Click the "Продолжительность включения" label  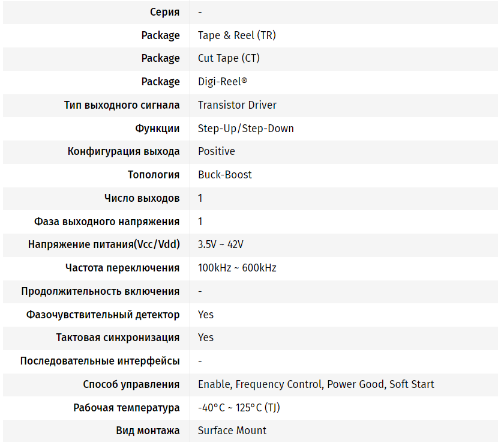click(x=100, y=291)
